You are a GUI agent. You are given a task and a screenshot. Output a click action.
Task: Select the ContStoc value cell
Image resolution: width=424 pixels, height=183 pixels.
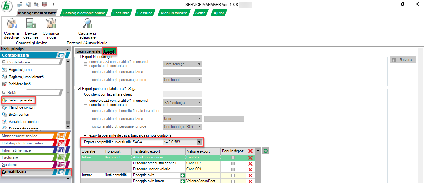pos(203,157)
